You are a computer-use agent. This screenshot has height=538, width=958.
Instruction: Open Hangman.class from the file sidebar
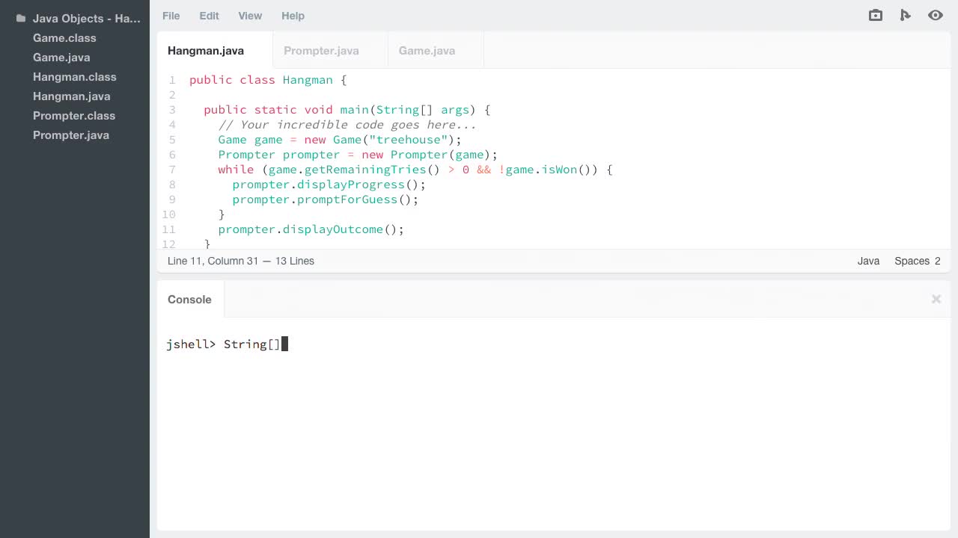pos(74,77)
